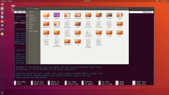
Task: Select Pictures in the Files sidebar
Action: tap(33, 24)
